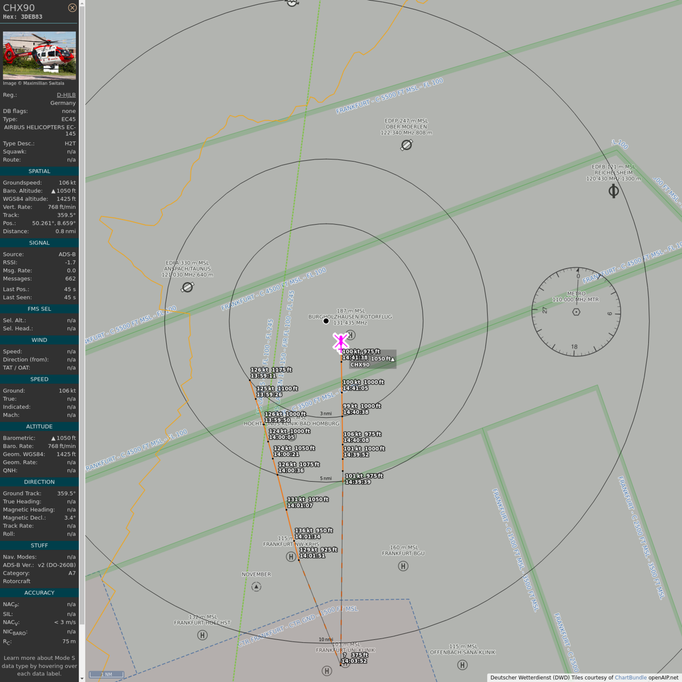Open the D-HJLB registration link
This screenshot has height=682, width=682.
point(66,95)
